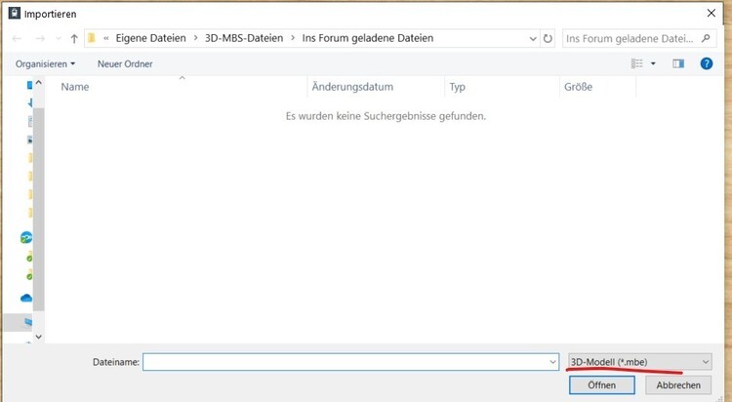Screen dimensions: 732x402
Task: Open the file type filter '3D-Modell (*.mbe)'
Action: pos(640,362)
